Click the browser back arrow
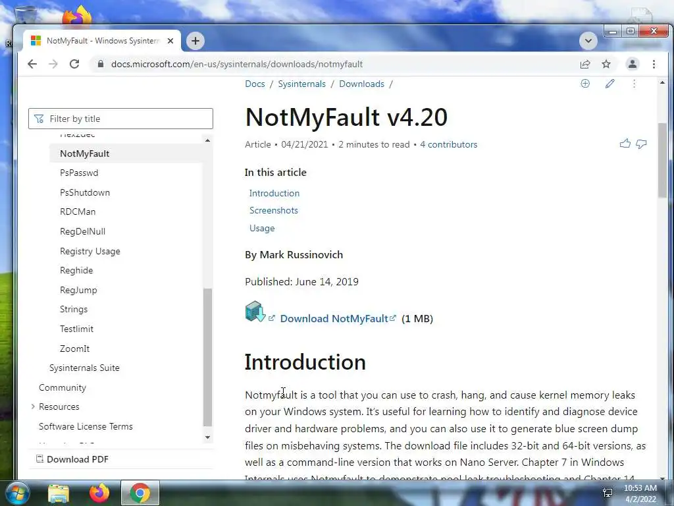The width and height of the screenshot is (674, 506). pyautogui.click(x=32, y=64)
